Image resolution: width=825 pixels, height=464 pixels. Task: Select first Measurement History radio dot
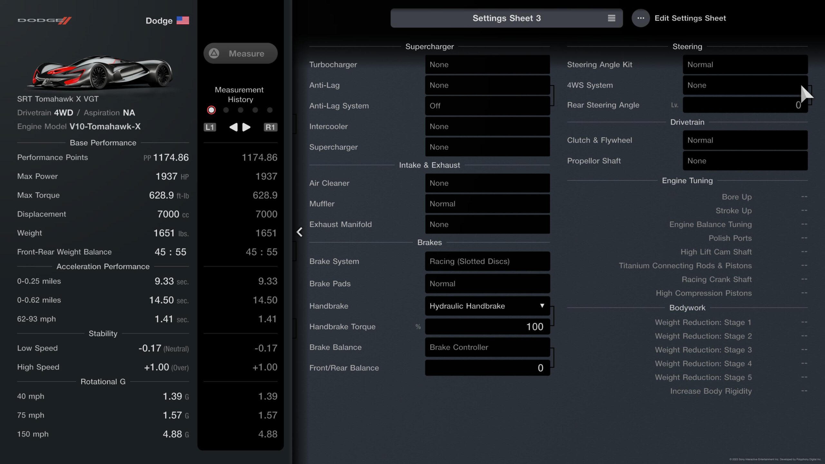coord(211,110)
